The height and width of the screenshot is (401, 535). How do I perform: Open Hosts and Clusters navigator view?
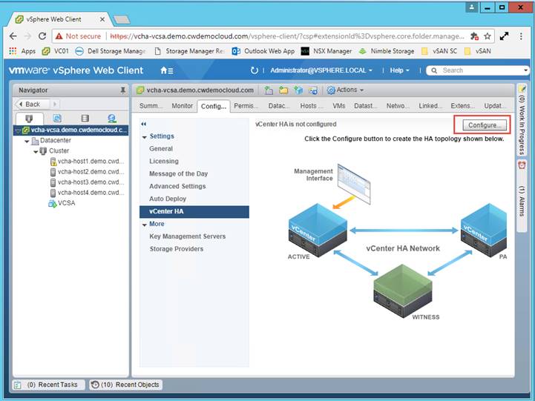pos(29,118)
